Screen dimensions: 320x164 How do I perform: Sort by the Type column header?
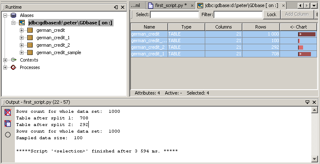(x=187, y=27)
